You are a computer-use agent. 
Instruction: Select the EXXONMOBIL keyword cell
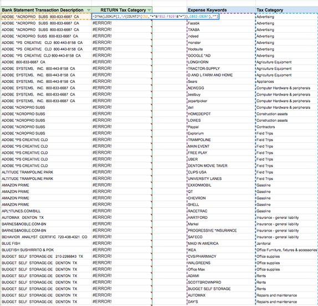tap(221, 185)
